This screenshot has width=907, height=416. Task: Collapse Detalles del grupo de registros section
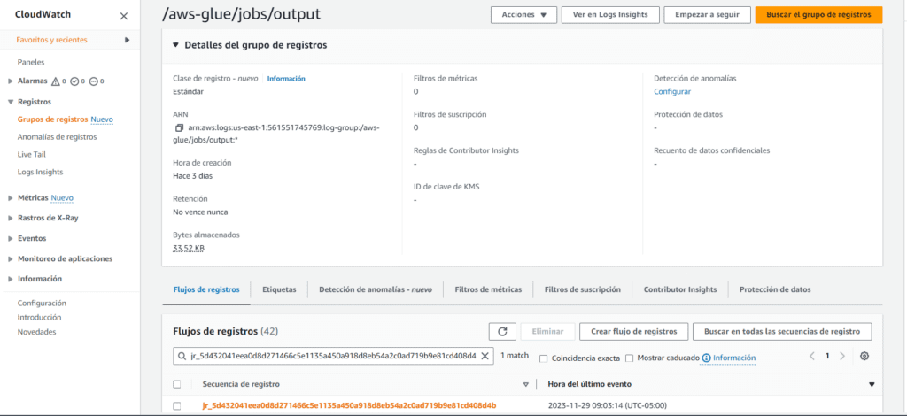coord(175,45)
